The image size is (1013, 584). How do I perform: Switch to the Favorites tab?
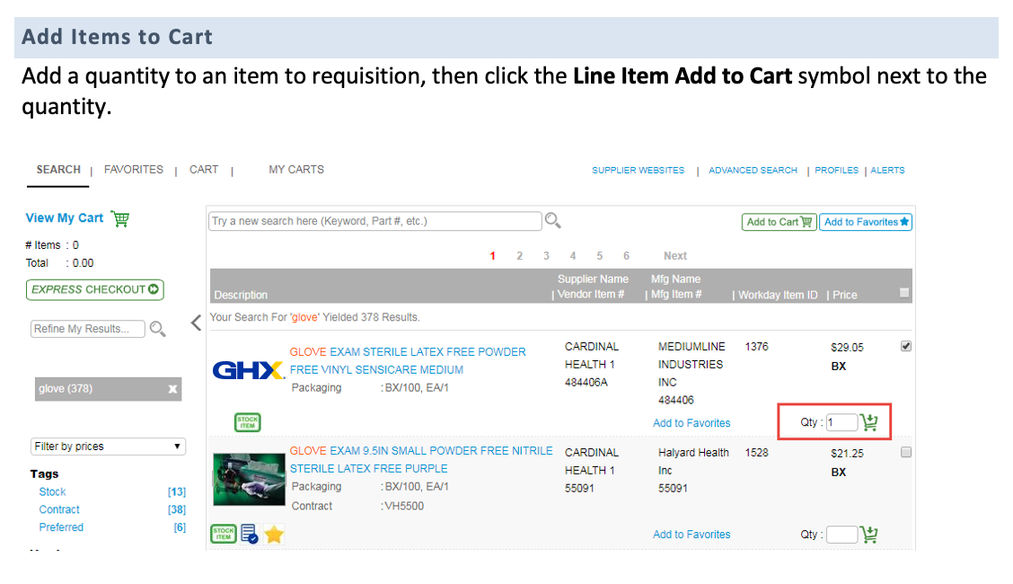click(134, 170)
